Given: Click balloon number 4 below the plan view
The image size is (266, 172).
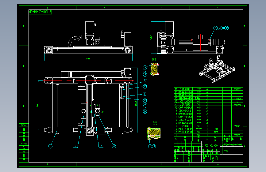Looking at the screenshot, I should coord(114,146).
